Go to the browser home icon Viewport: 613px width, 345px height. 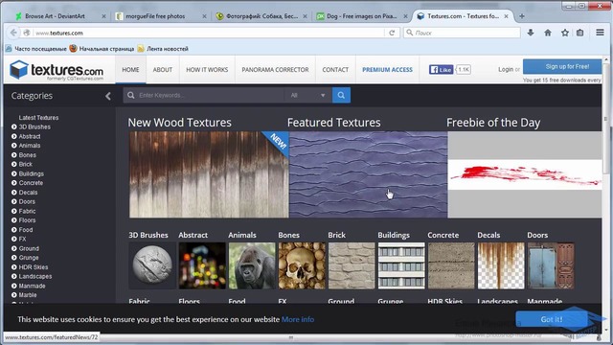pos(548,33)
